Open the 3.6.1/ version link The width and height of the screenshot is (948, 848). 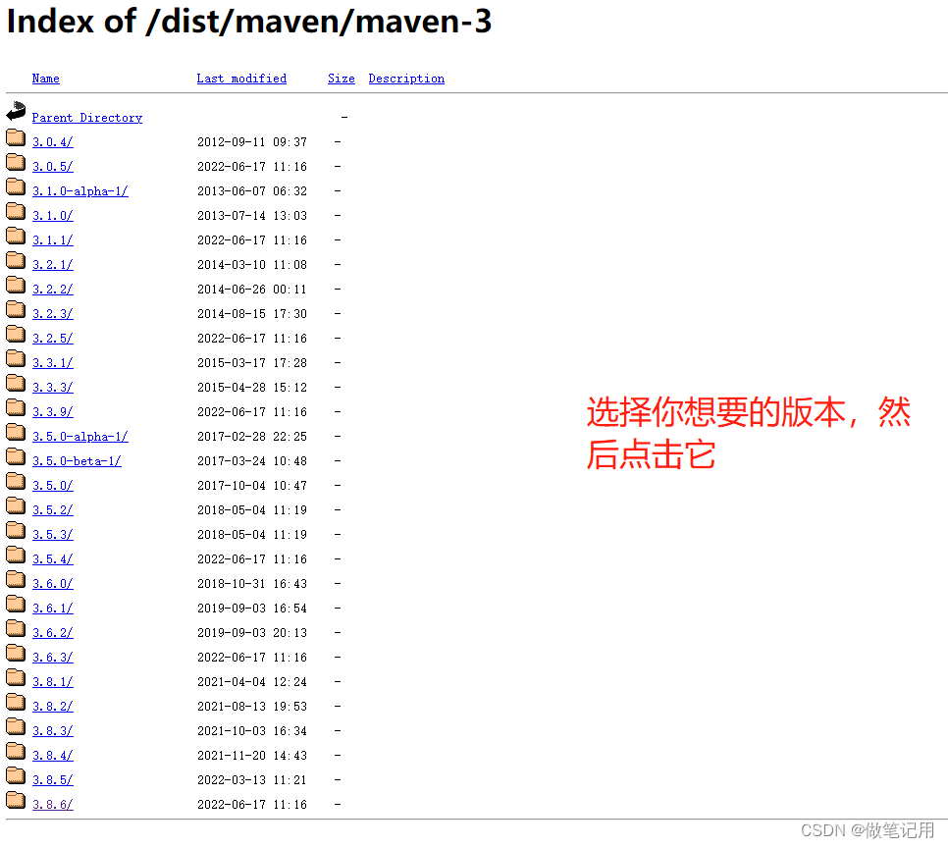(x=53, y=608)
